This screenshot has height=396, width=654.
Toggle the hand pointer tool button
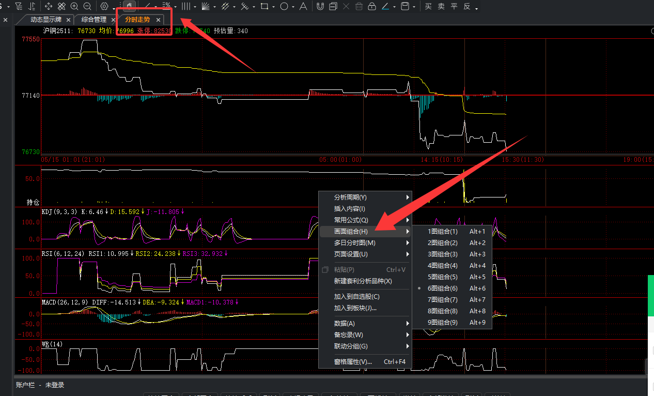[130, 6]
